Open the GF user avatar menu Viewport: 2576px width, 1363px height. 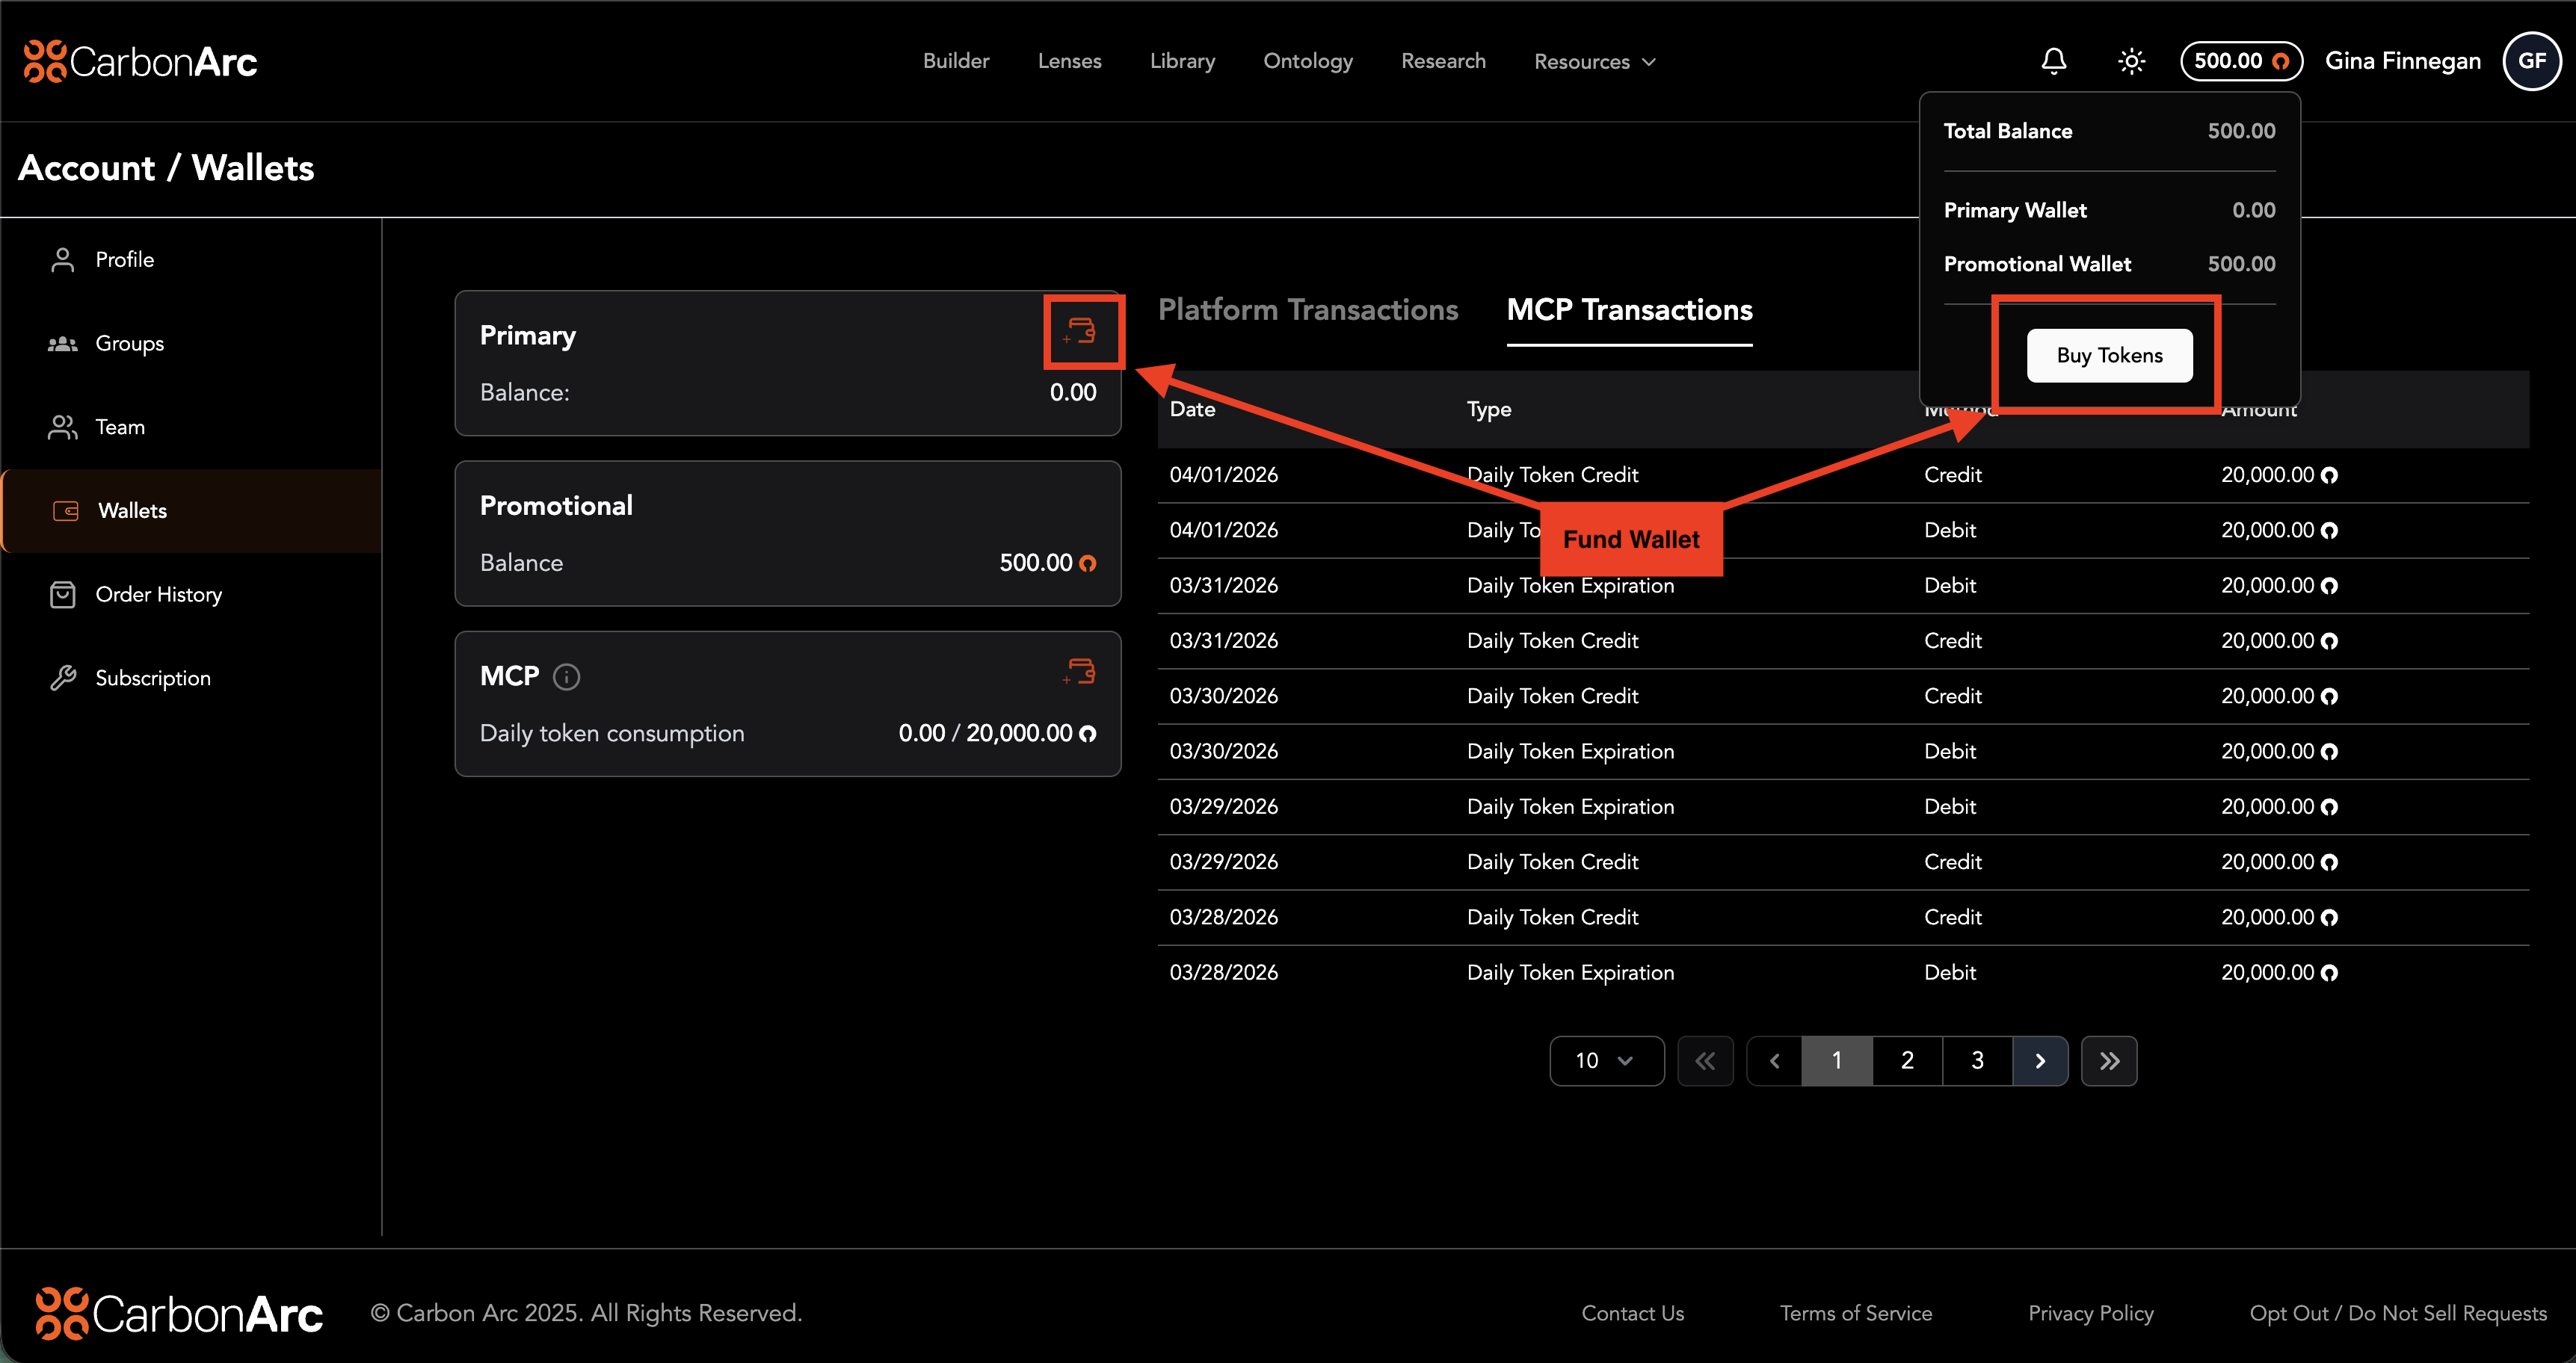(x=2531, y=61)
